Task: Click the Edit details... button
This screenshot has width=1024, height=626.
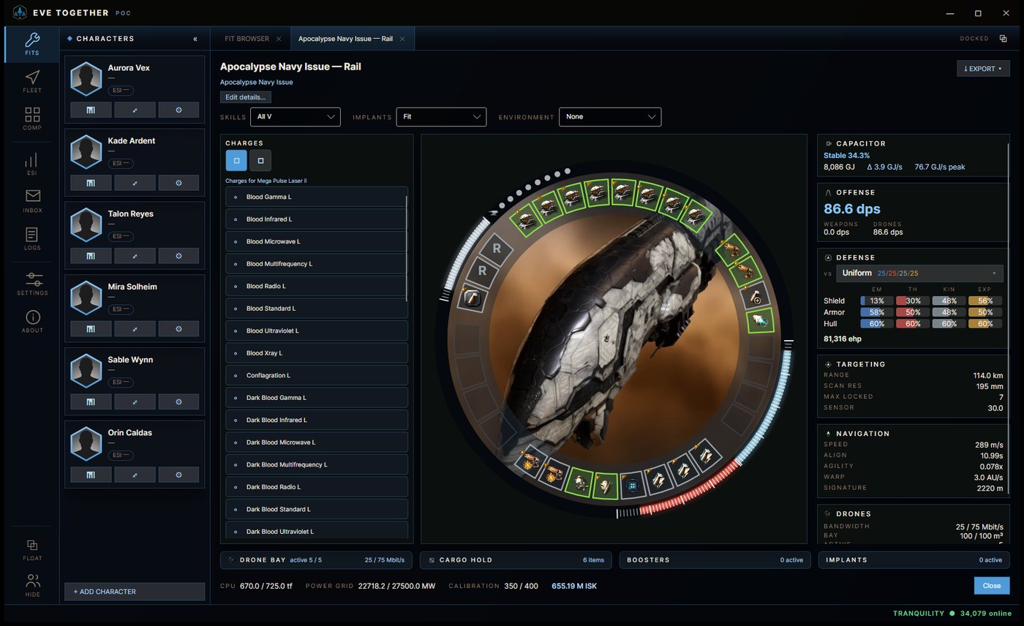Action: tap(246, 97)
